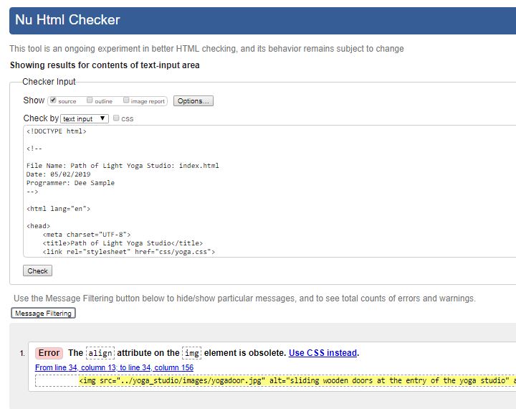The image size is (516, 409).
Task: Click the 'Date: 05/02/2019' line
Action: (x=58, y=174)
